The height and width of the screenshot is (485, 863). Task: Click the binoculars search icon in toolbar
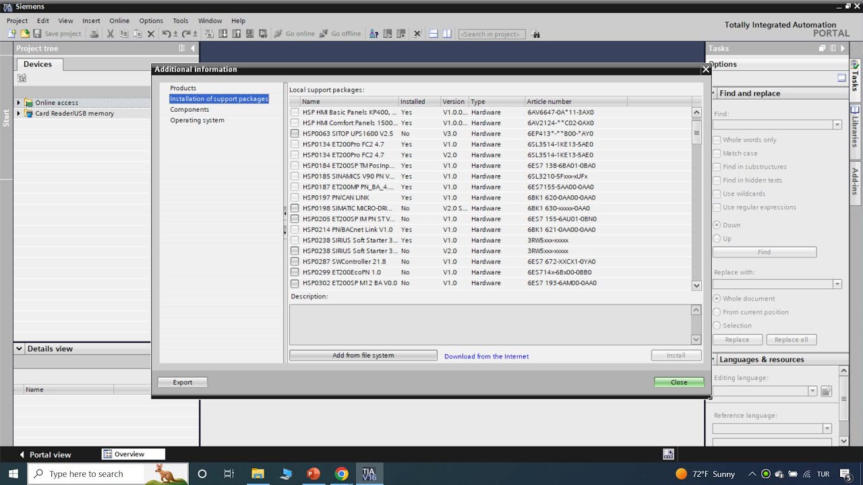(535, 34)
